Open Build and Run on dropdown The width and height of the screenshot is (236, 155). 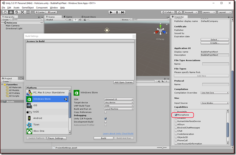(119, 109)
